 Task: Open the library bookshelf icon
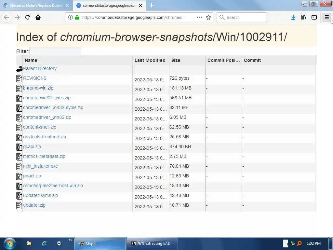[304, 17]
